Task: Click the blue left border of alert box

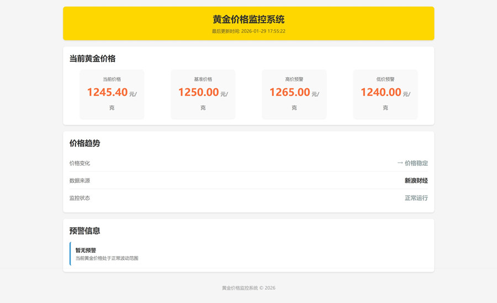Action: pyautogui.click(x=70, y=254)
